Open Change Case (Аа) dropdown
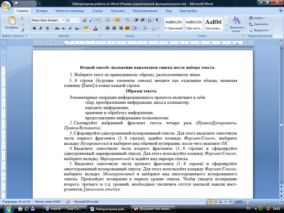Viewport: 284px width, 213px height. point(78,28)
